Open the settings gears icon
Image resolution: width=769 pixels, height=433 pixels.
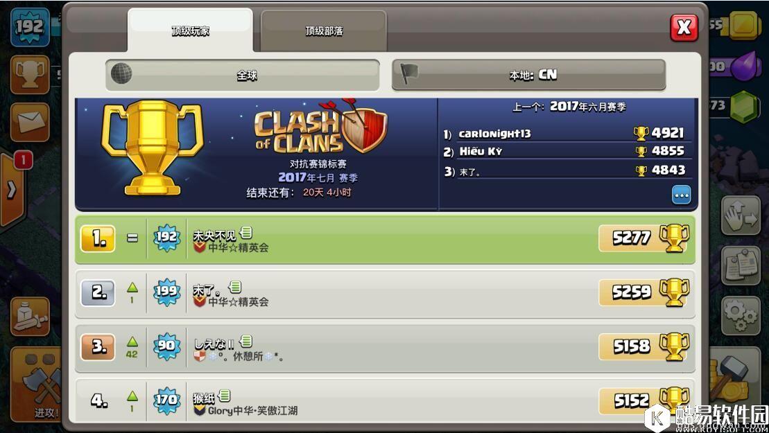(x=740, y=316)
